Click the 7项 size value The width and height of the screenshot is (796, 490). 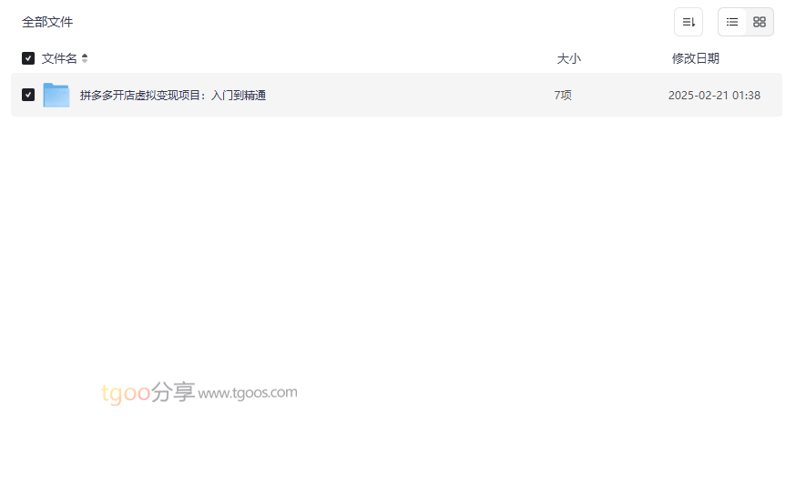point(563,95)
